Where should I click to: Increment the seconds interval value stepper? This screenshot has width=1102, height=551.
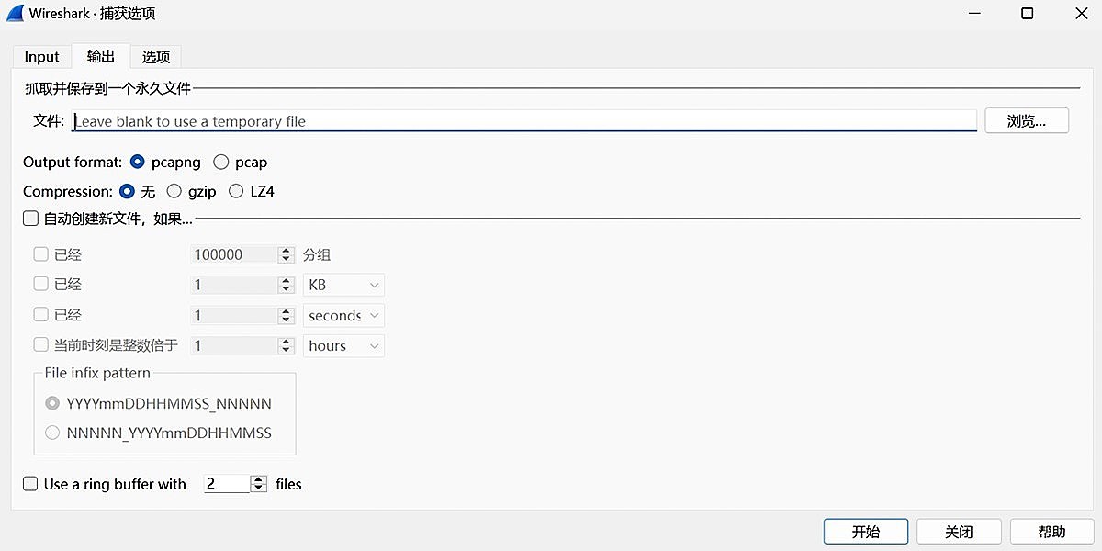click(285, 310)
